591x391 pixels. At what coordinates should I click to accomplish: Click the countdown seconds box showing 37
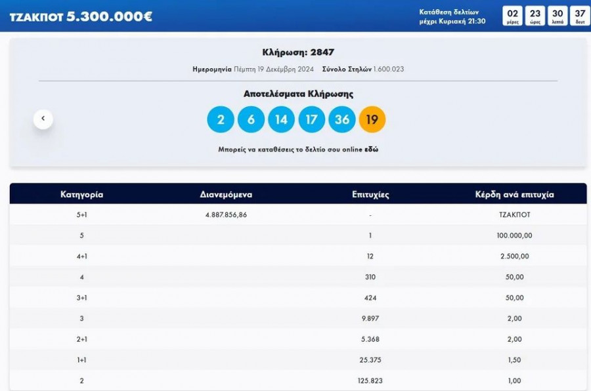[579, 15]
